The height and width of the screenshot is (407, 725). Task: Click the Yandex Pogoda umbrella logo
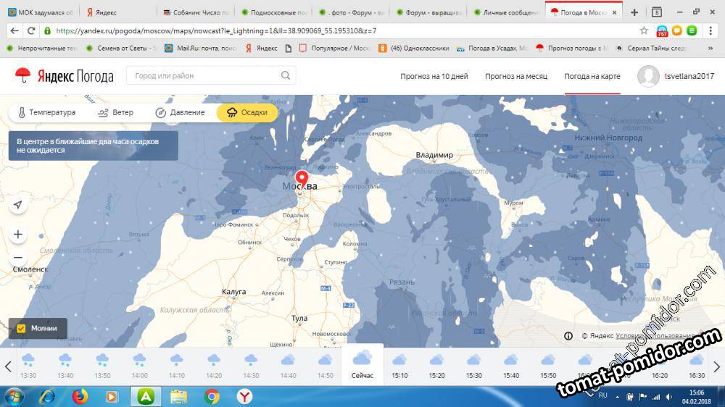point(22,75)
